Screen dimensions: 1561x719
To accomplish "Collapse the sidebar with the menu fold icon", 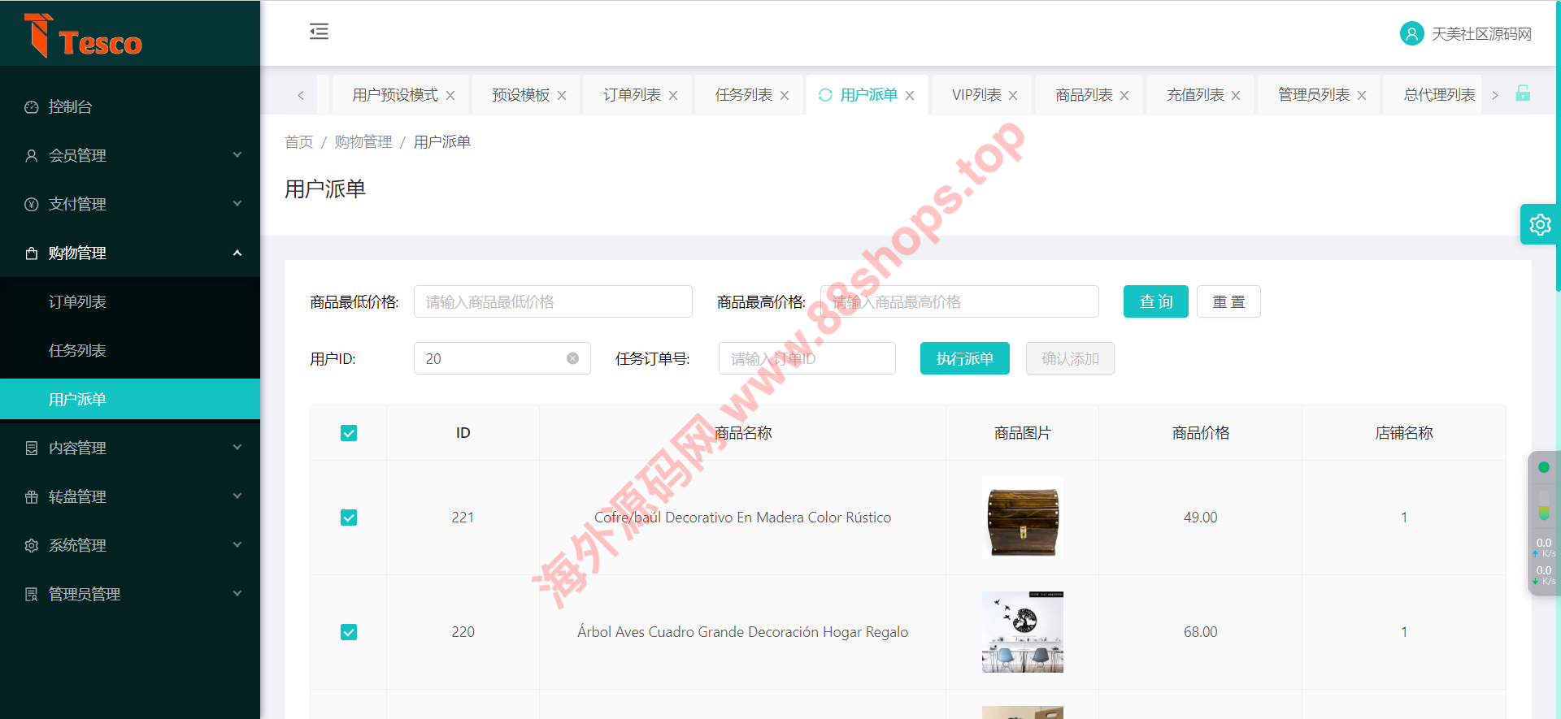I will (x=319, y=32).
